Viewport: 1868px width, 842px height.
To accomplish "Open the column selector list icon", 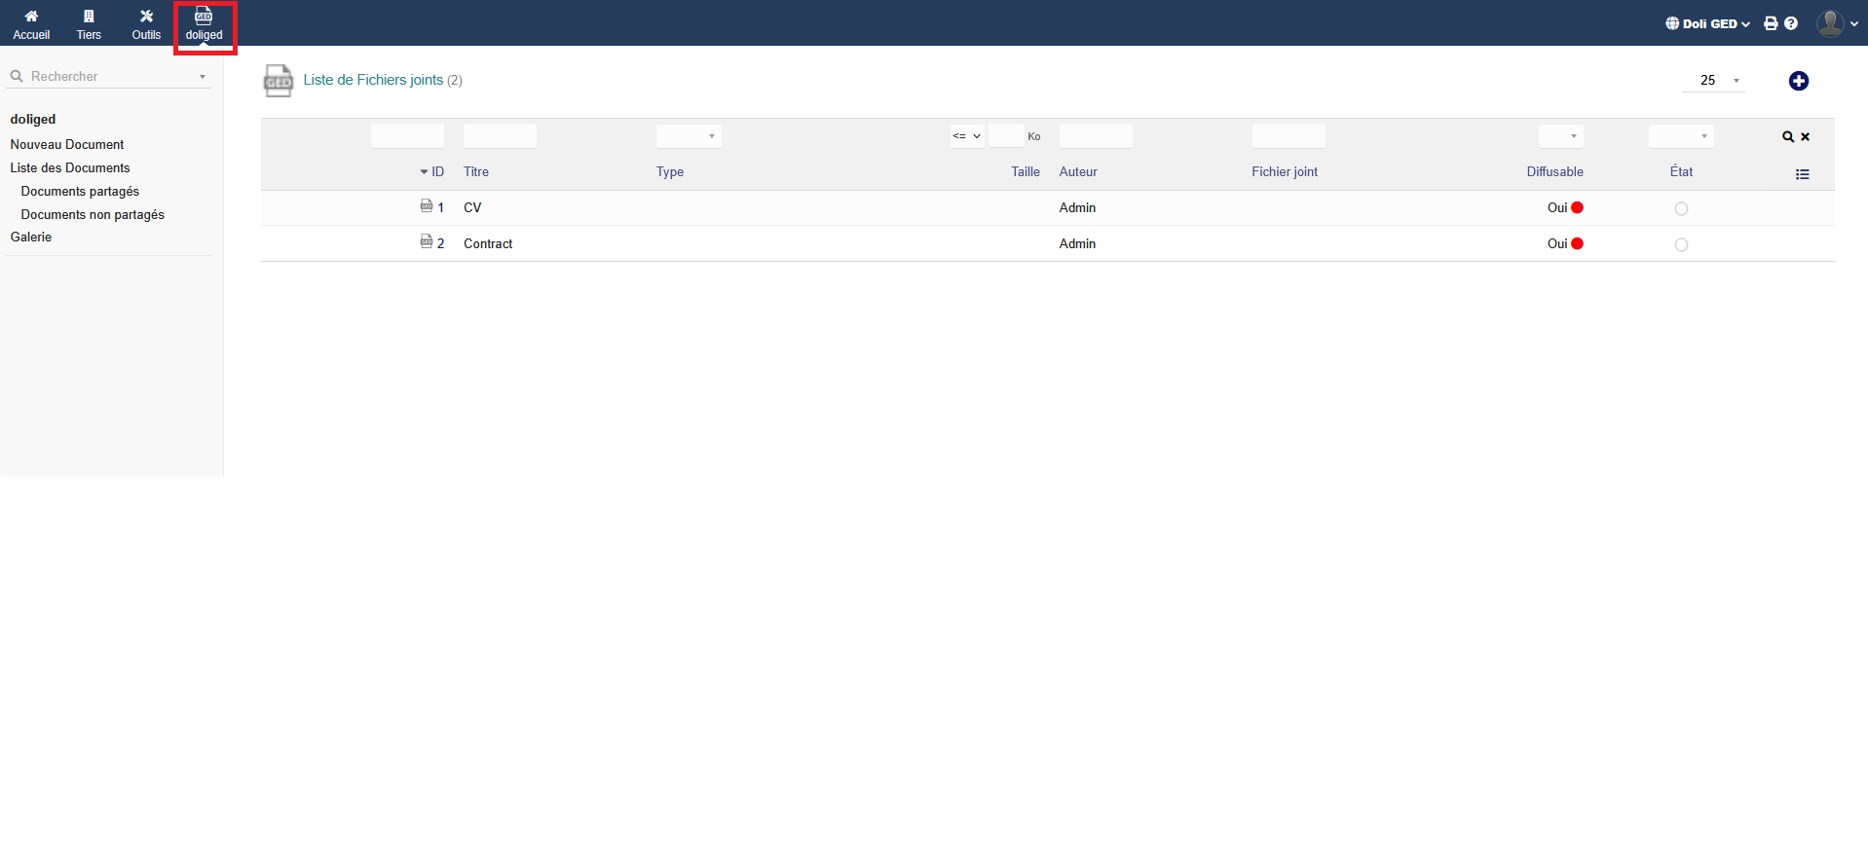I will pyautogui.click(x=1802, y=174).
